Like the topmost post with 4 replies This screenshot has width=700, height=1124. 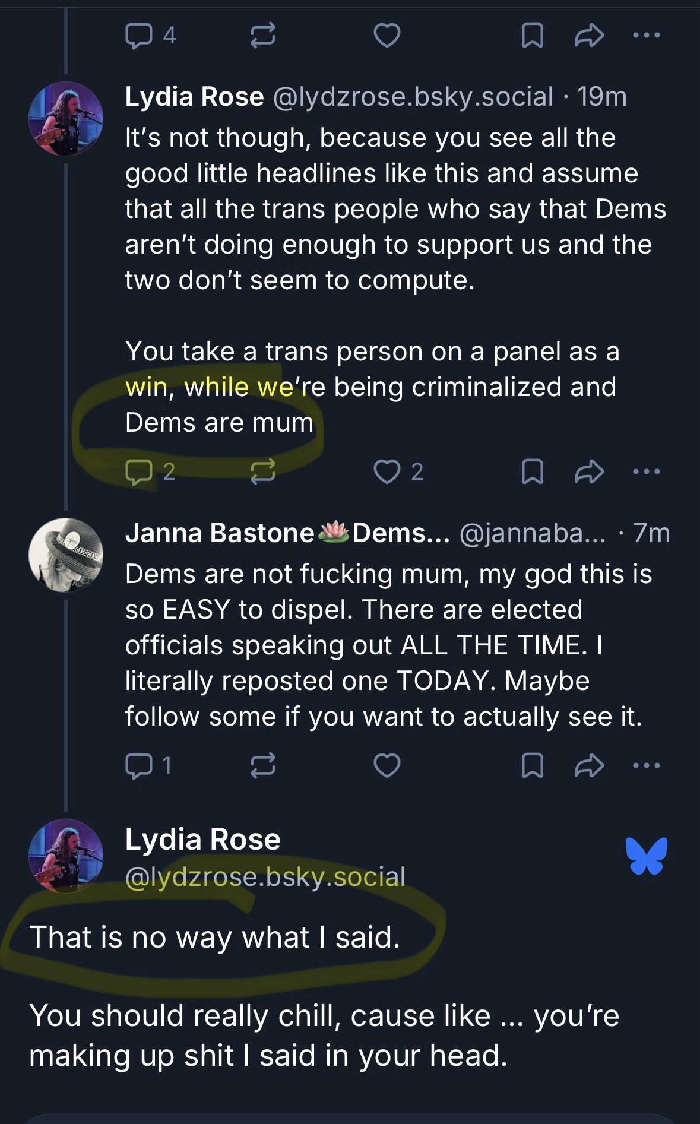pos(387,36)
